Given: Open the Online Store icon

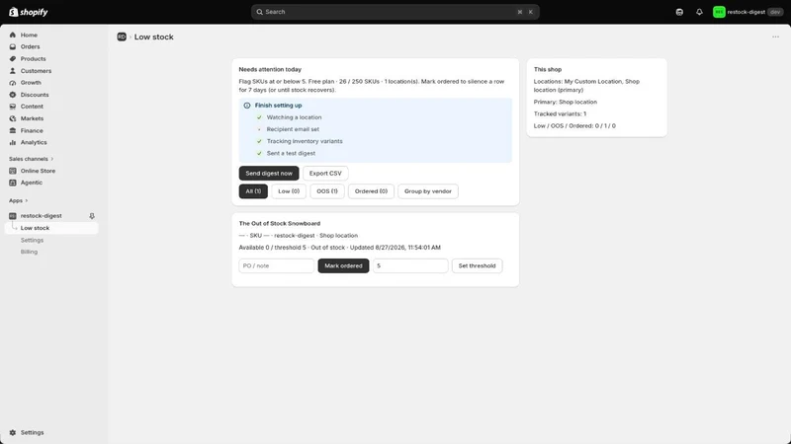Looking at the screenshot, I should pyautogui.click(x=13, y=171).
